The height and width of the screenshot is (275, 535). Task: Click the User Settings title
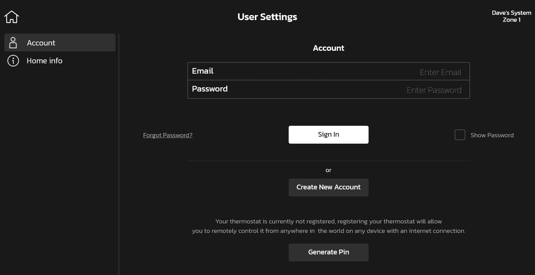click(x=267, y=17)
